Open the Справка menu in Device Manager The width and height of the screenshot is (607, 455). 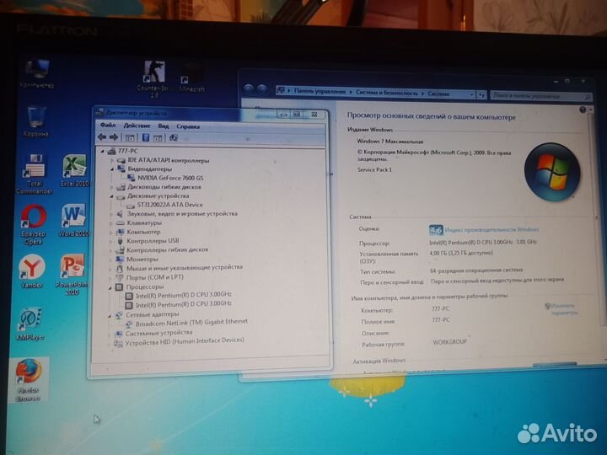(189, 126)
